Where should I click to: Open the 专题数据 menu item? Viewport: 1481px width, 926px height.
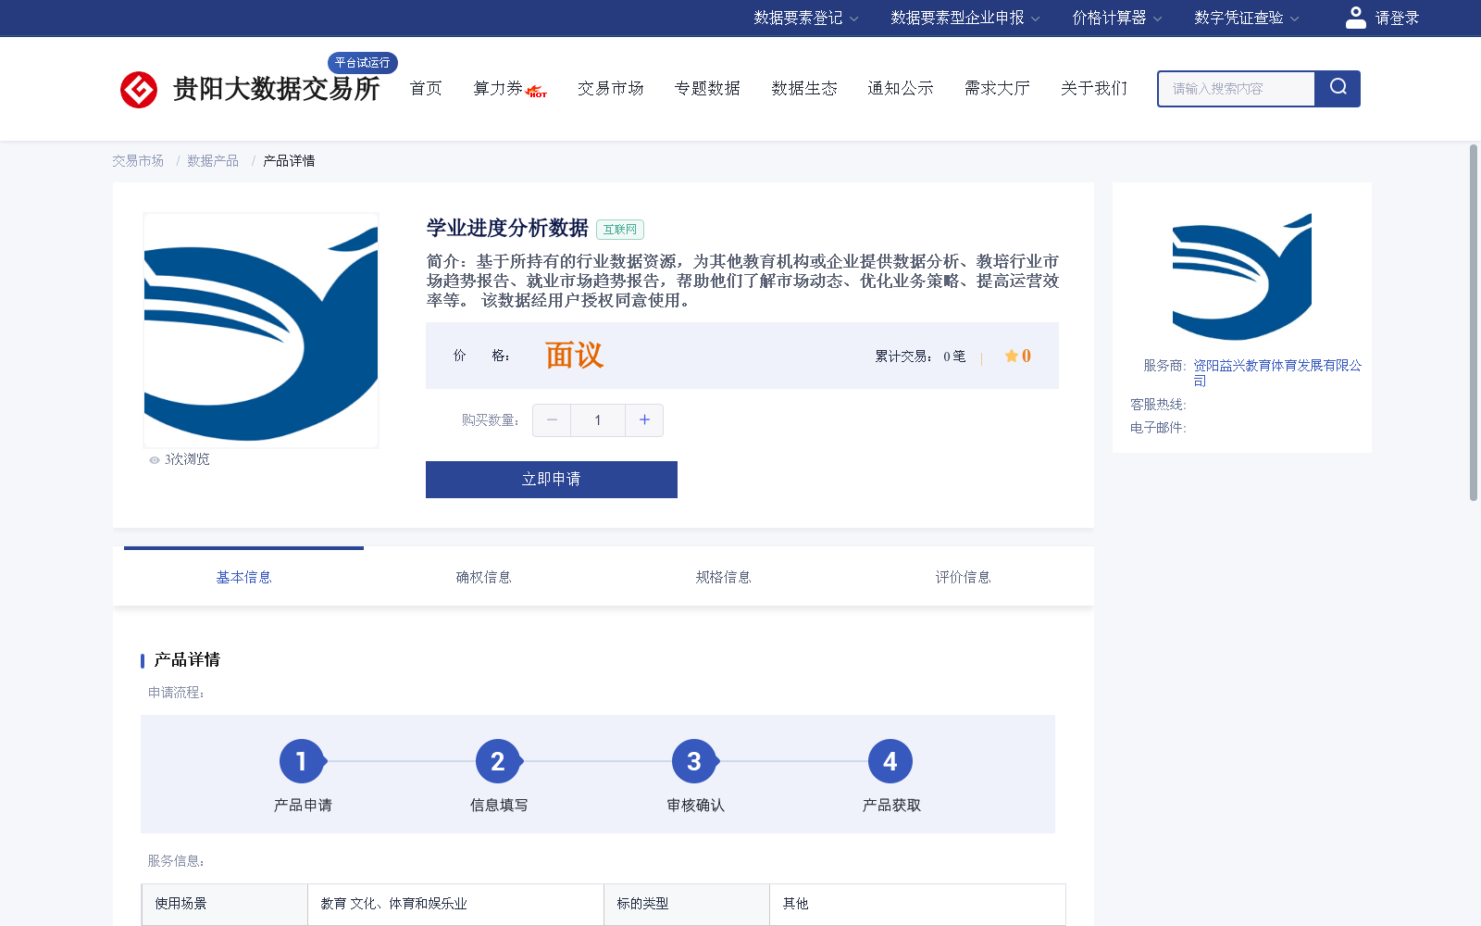click(x=707, y=88)
